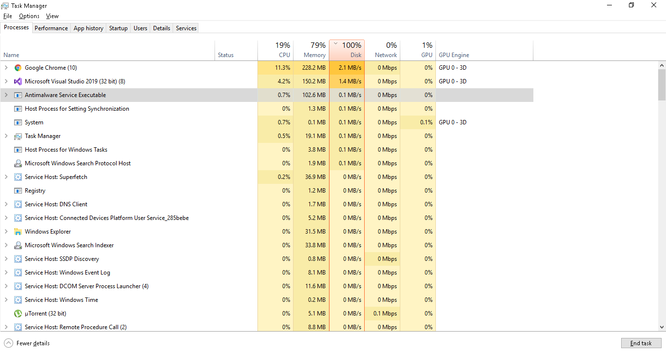666x355 pixels.
Task: Click the Host Process for Setting Synchronization icon
Action: 18,109
